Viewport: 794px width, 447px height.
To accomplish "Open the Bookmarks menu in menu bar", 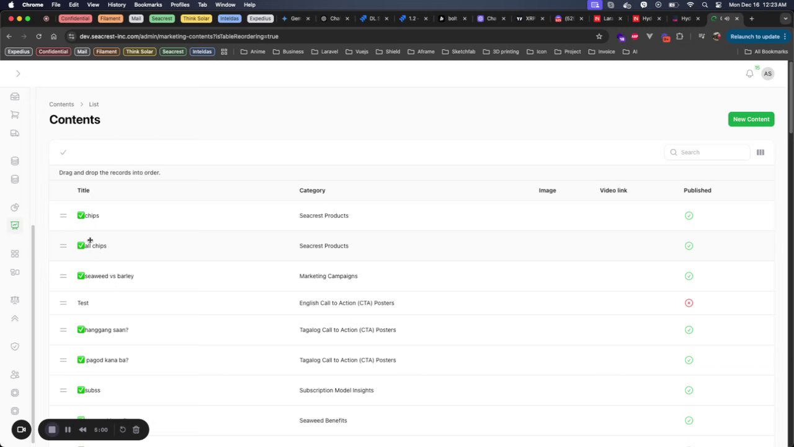I will point(148,4).
